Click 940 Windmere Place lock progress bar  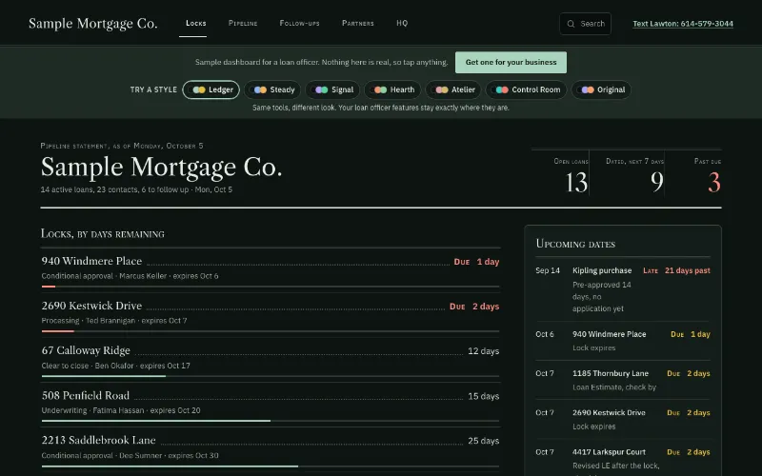[x=271, y=287]
